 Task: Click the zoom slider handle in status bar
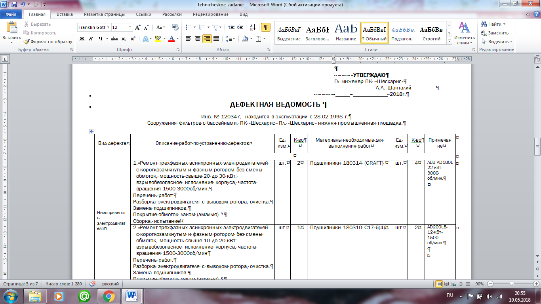(512, 284)
